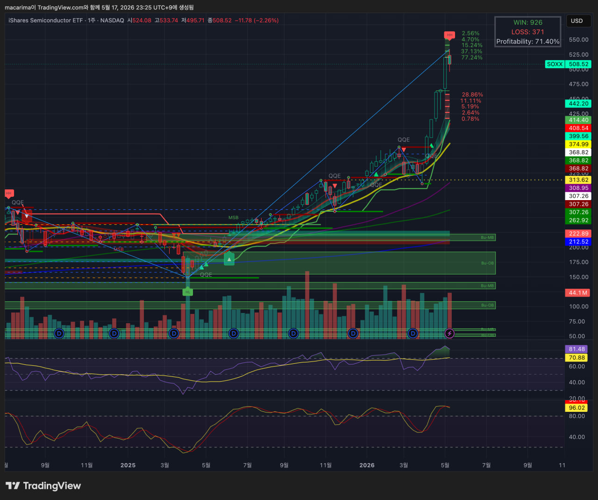This screenshot has width=598, height=500.
Task: Click the red 5.19% level label
Action: [470, 107]
